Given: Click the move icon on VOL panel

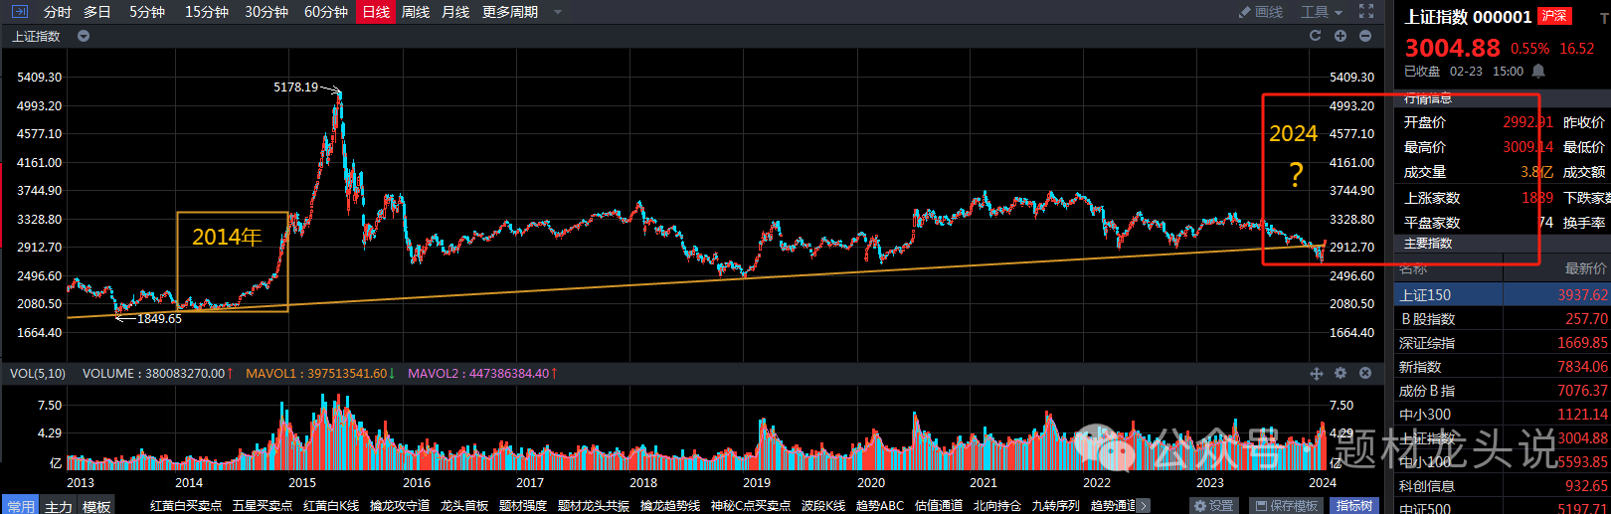Looking at the screenshot, I should 1316,373.
